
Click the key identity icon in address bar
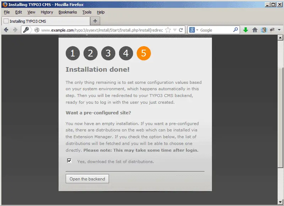[x=26, y=30]
